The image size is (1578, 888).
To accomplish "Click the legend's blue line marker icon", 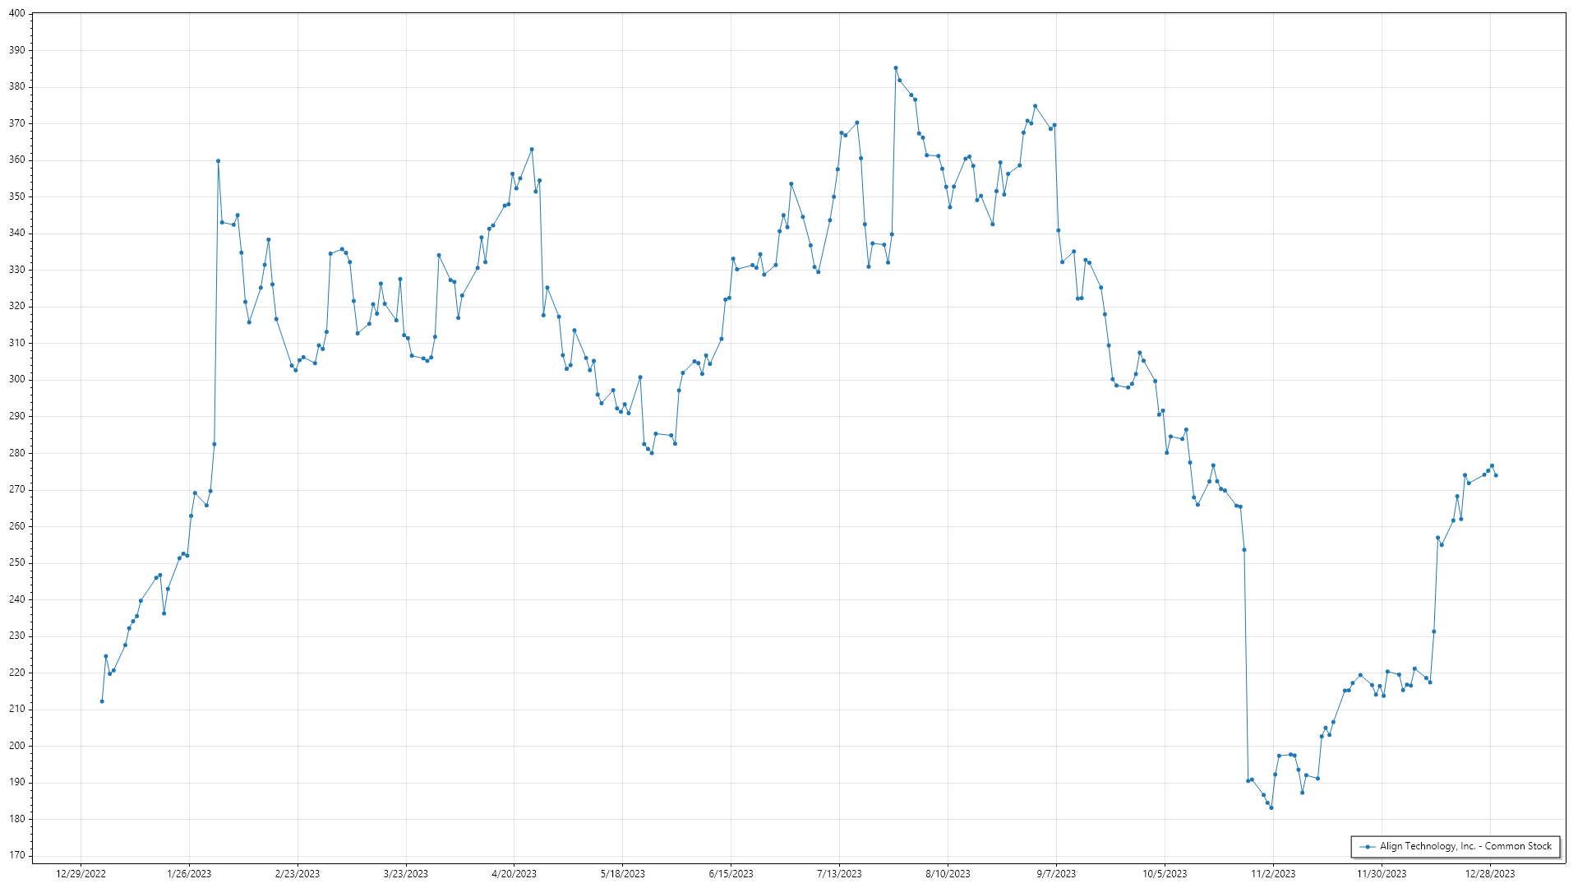I will click(1368, 847).
